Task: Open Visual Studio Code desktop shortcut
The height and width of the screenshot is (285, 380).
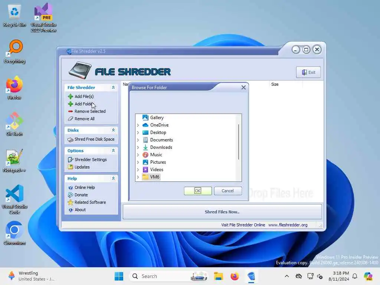Action: 14,199
